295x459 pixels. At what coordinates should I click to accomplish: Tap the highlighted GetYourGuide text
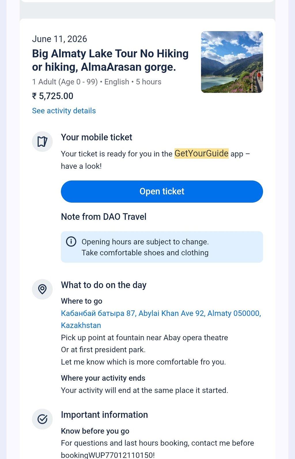(201, 153)
